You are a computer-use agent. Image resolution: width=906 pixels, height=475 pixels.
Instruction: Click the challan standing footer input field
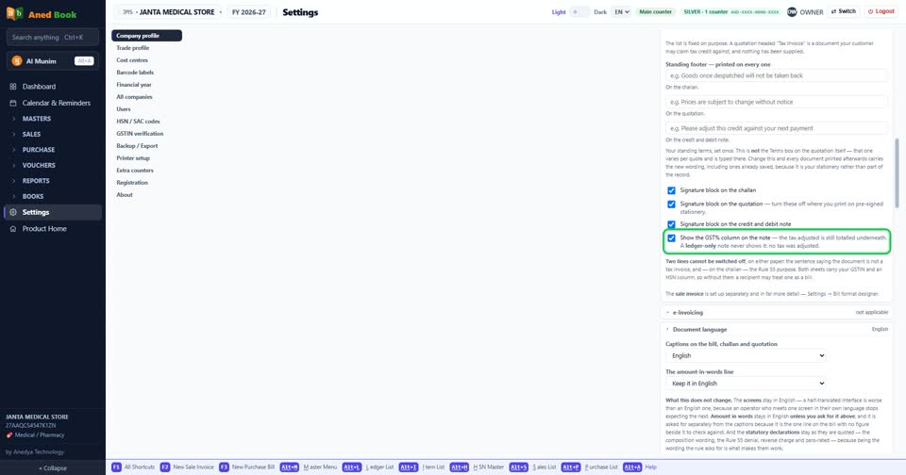(x=777, y=75)
